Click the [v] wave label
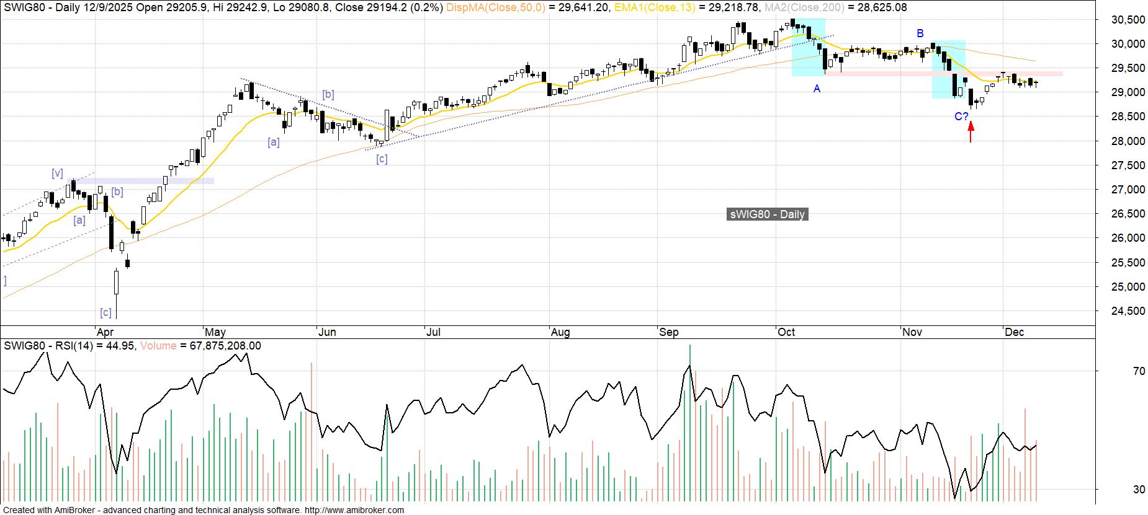This screenshot has width=1148, height=515. click(x=57, y=174)
